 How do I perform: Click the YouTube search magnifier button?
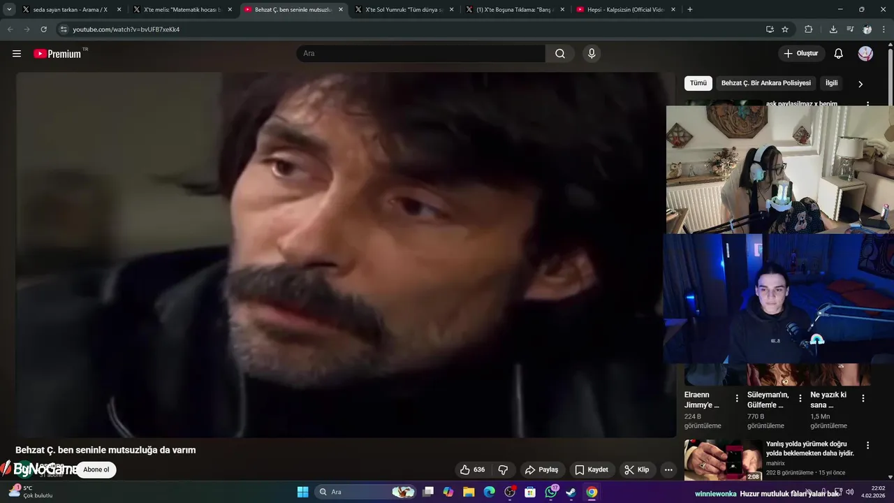(x=560, y=54)
